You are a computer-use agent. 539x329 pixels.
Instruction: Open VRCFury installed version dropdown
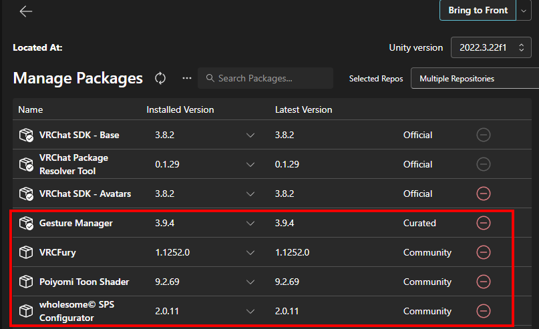click(x=250, y=252)
